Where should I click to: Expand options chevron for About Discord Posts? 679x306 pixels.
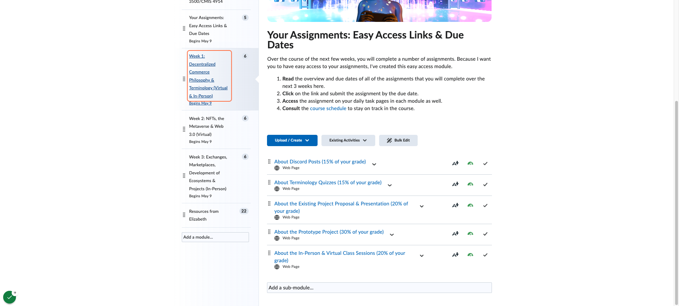pos(374,164)
